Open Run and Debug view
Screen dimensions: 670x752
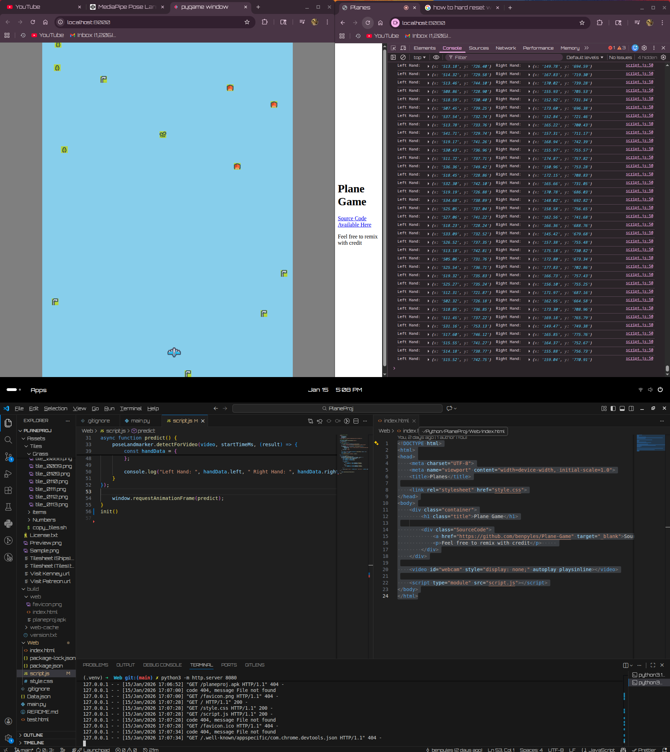tap(8, 474)
